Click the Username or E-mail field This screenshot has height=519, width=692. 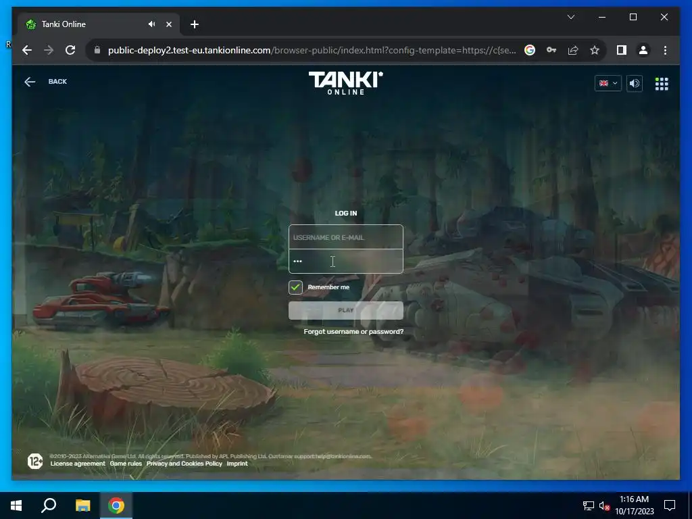[x=345, y=237]
